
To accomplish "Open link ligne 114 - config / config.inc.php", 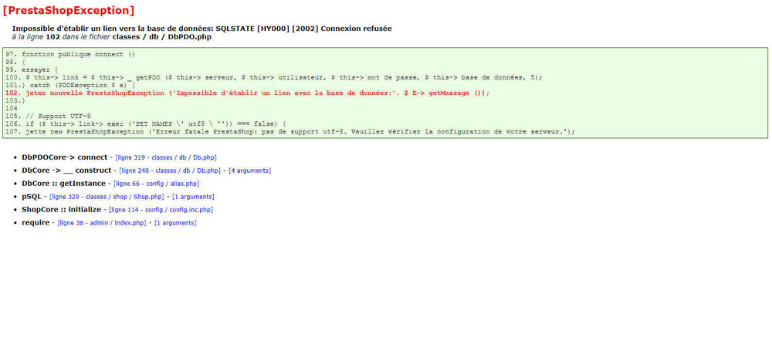I will click(x=161, y=210).
